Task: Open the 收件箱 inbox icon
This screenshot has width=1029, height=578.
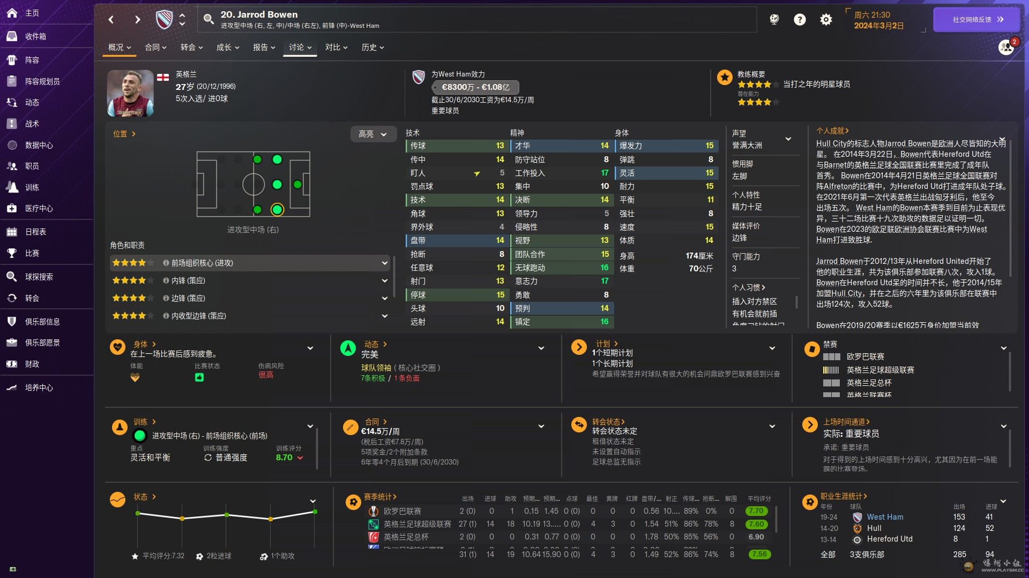Action: coord(12,36)
